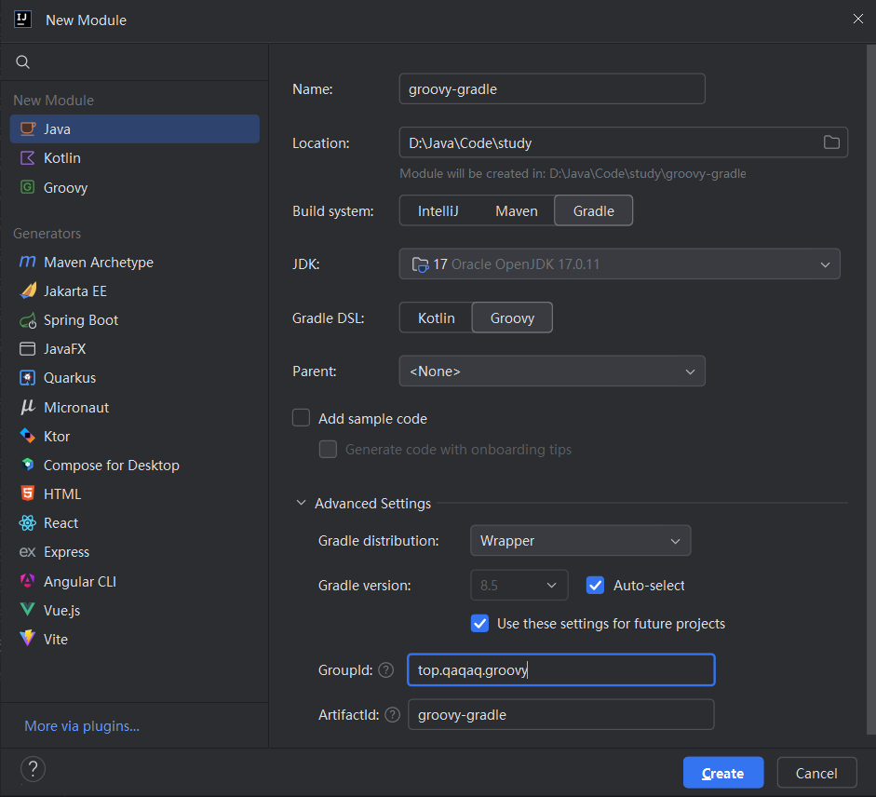
Task: Disable Use these settings for future projects
Action: pos(480,624)
